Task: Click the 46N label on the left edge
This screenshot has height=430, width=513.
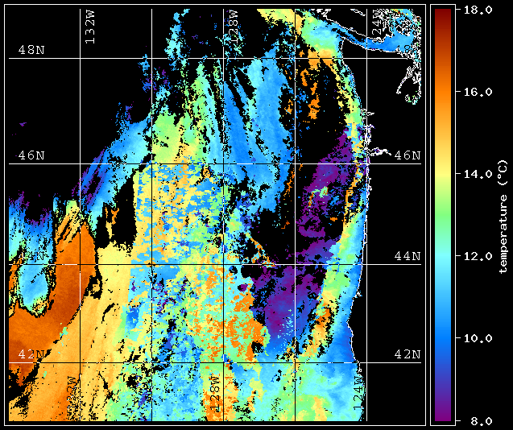Action: 31,155
